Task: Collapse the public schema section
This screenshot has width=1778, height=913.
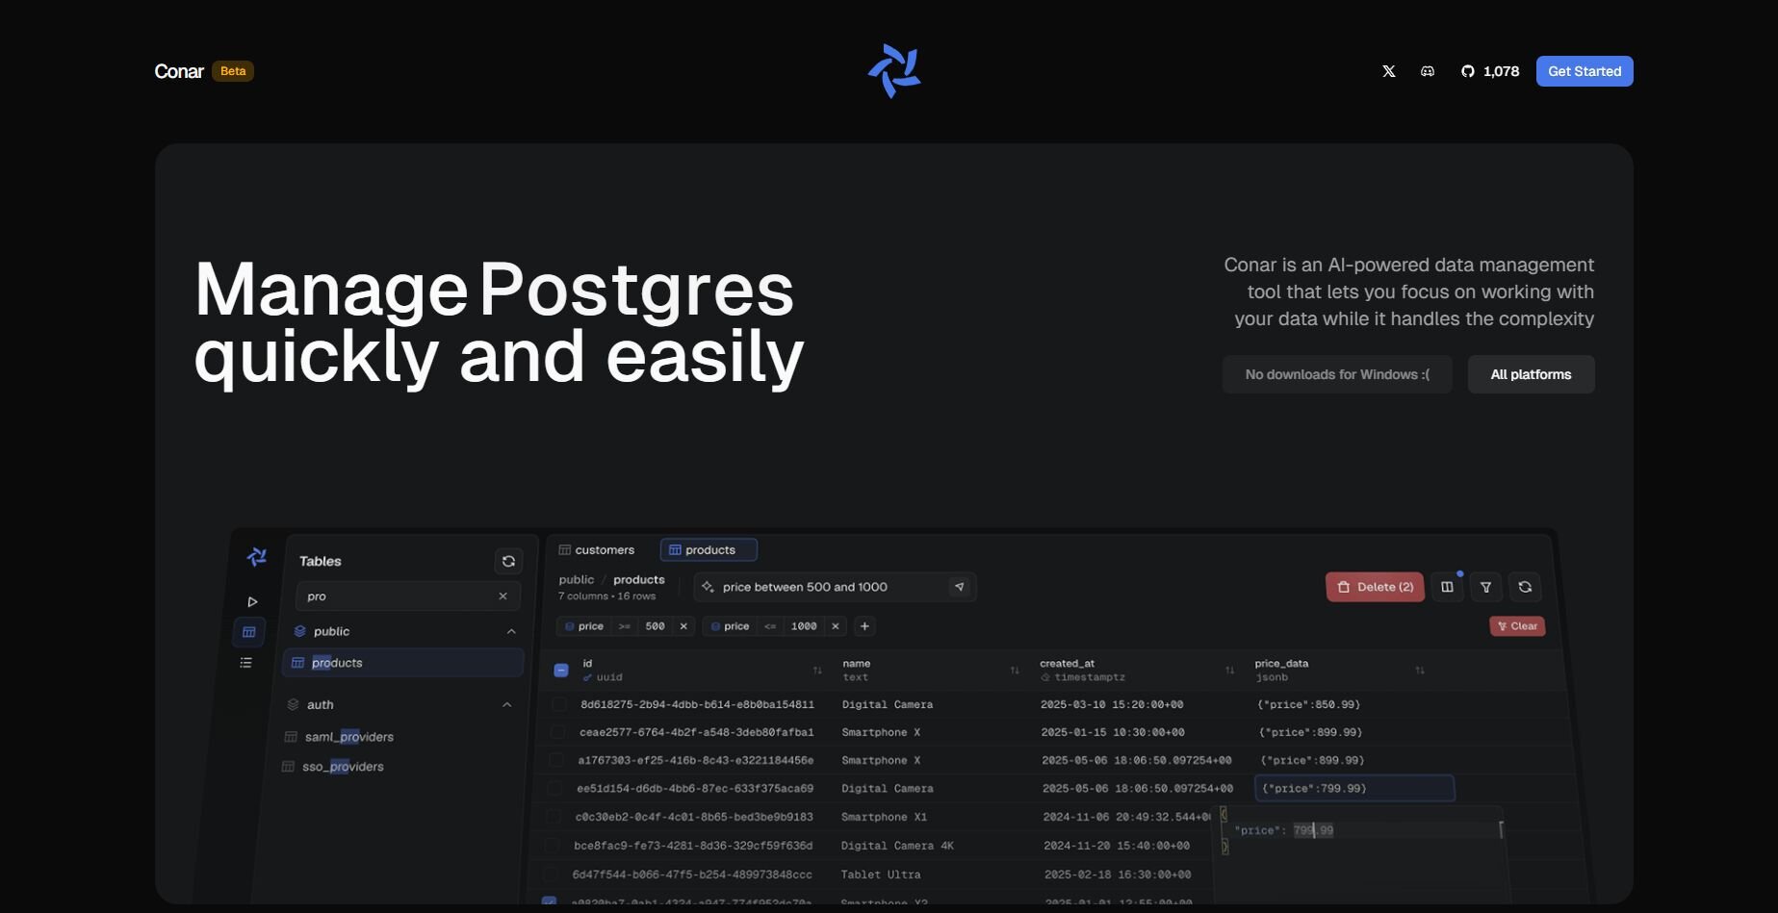Action: pyautogui.click(x=511, y=631)
